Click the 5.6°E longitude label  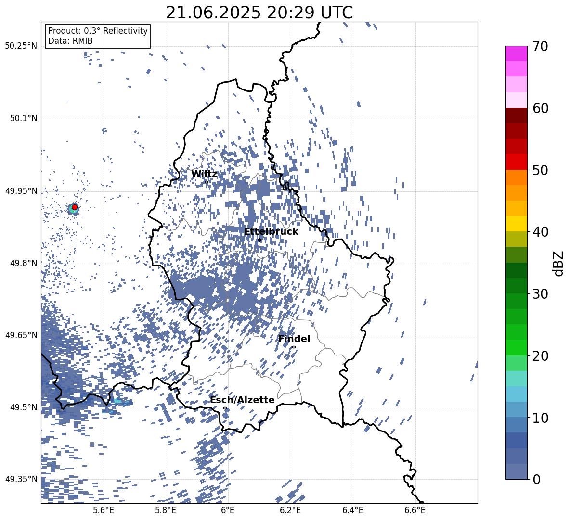pos(104,510)
